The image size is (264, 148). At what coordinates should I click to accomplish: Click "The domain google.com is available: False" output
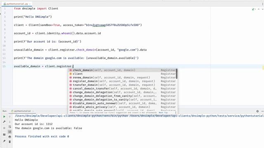coord(49,128)
